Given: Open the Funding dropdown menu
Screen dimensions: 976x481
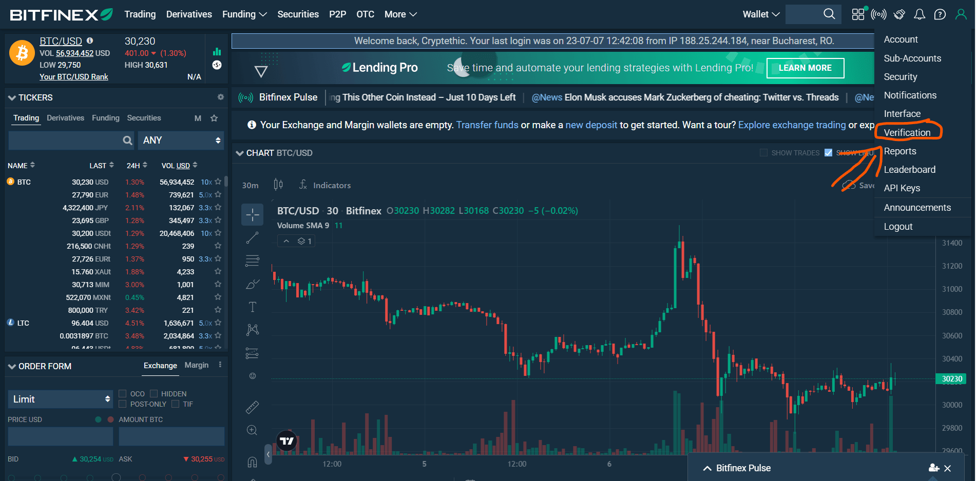Looking at the screenshot, I should pyautogui.click(x=244, y=14).
